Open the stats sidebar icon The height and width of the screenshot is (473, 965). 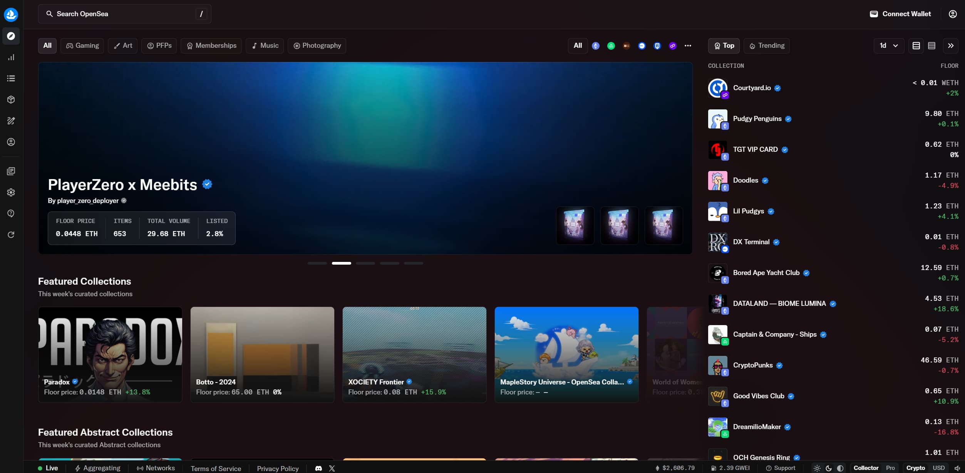tap(11, 57)
